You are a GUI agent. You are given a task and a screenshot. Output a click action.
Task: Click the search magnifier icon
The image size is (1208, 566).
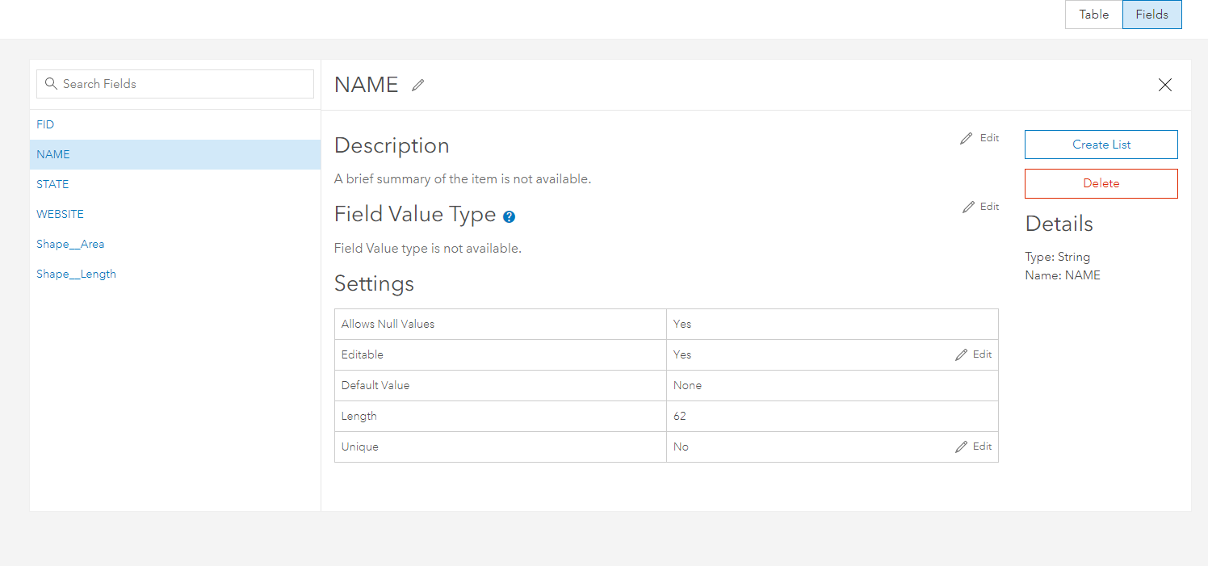pyautogui.click(x=51, y=84)
